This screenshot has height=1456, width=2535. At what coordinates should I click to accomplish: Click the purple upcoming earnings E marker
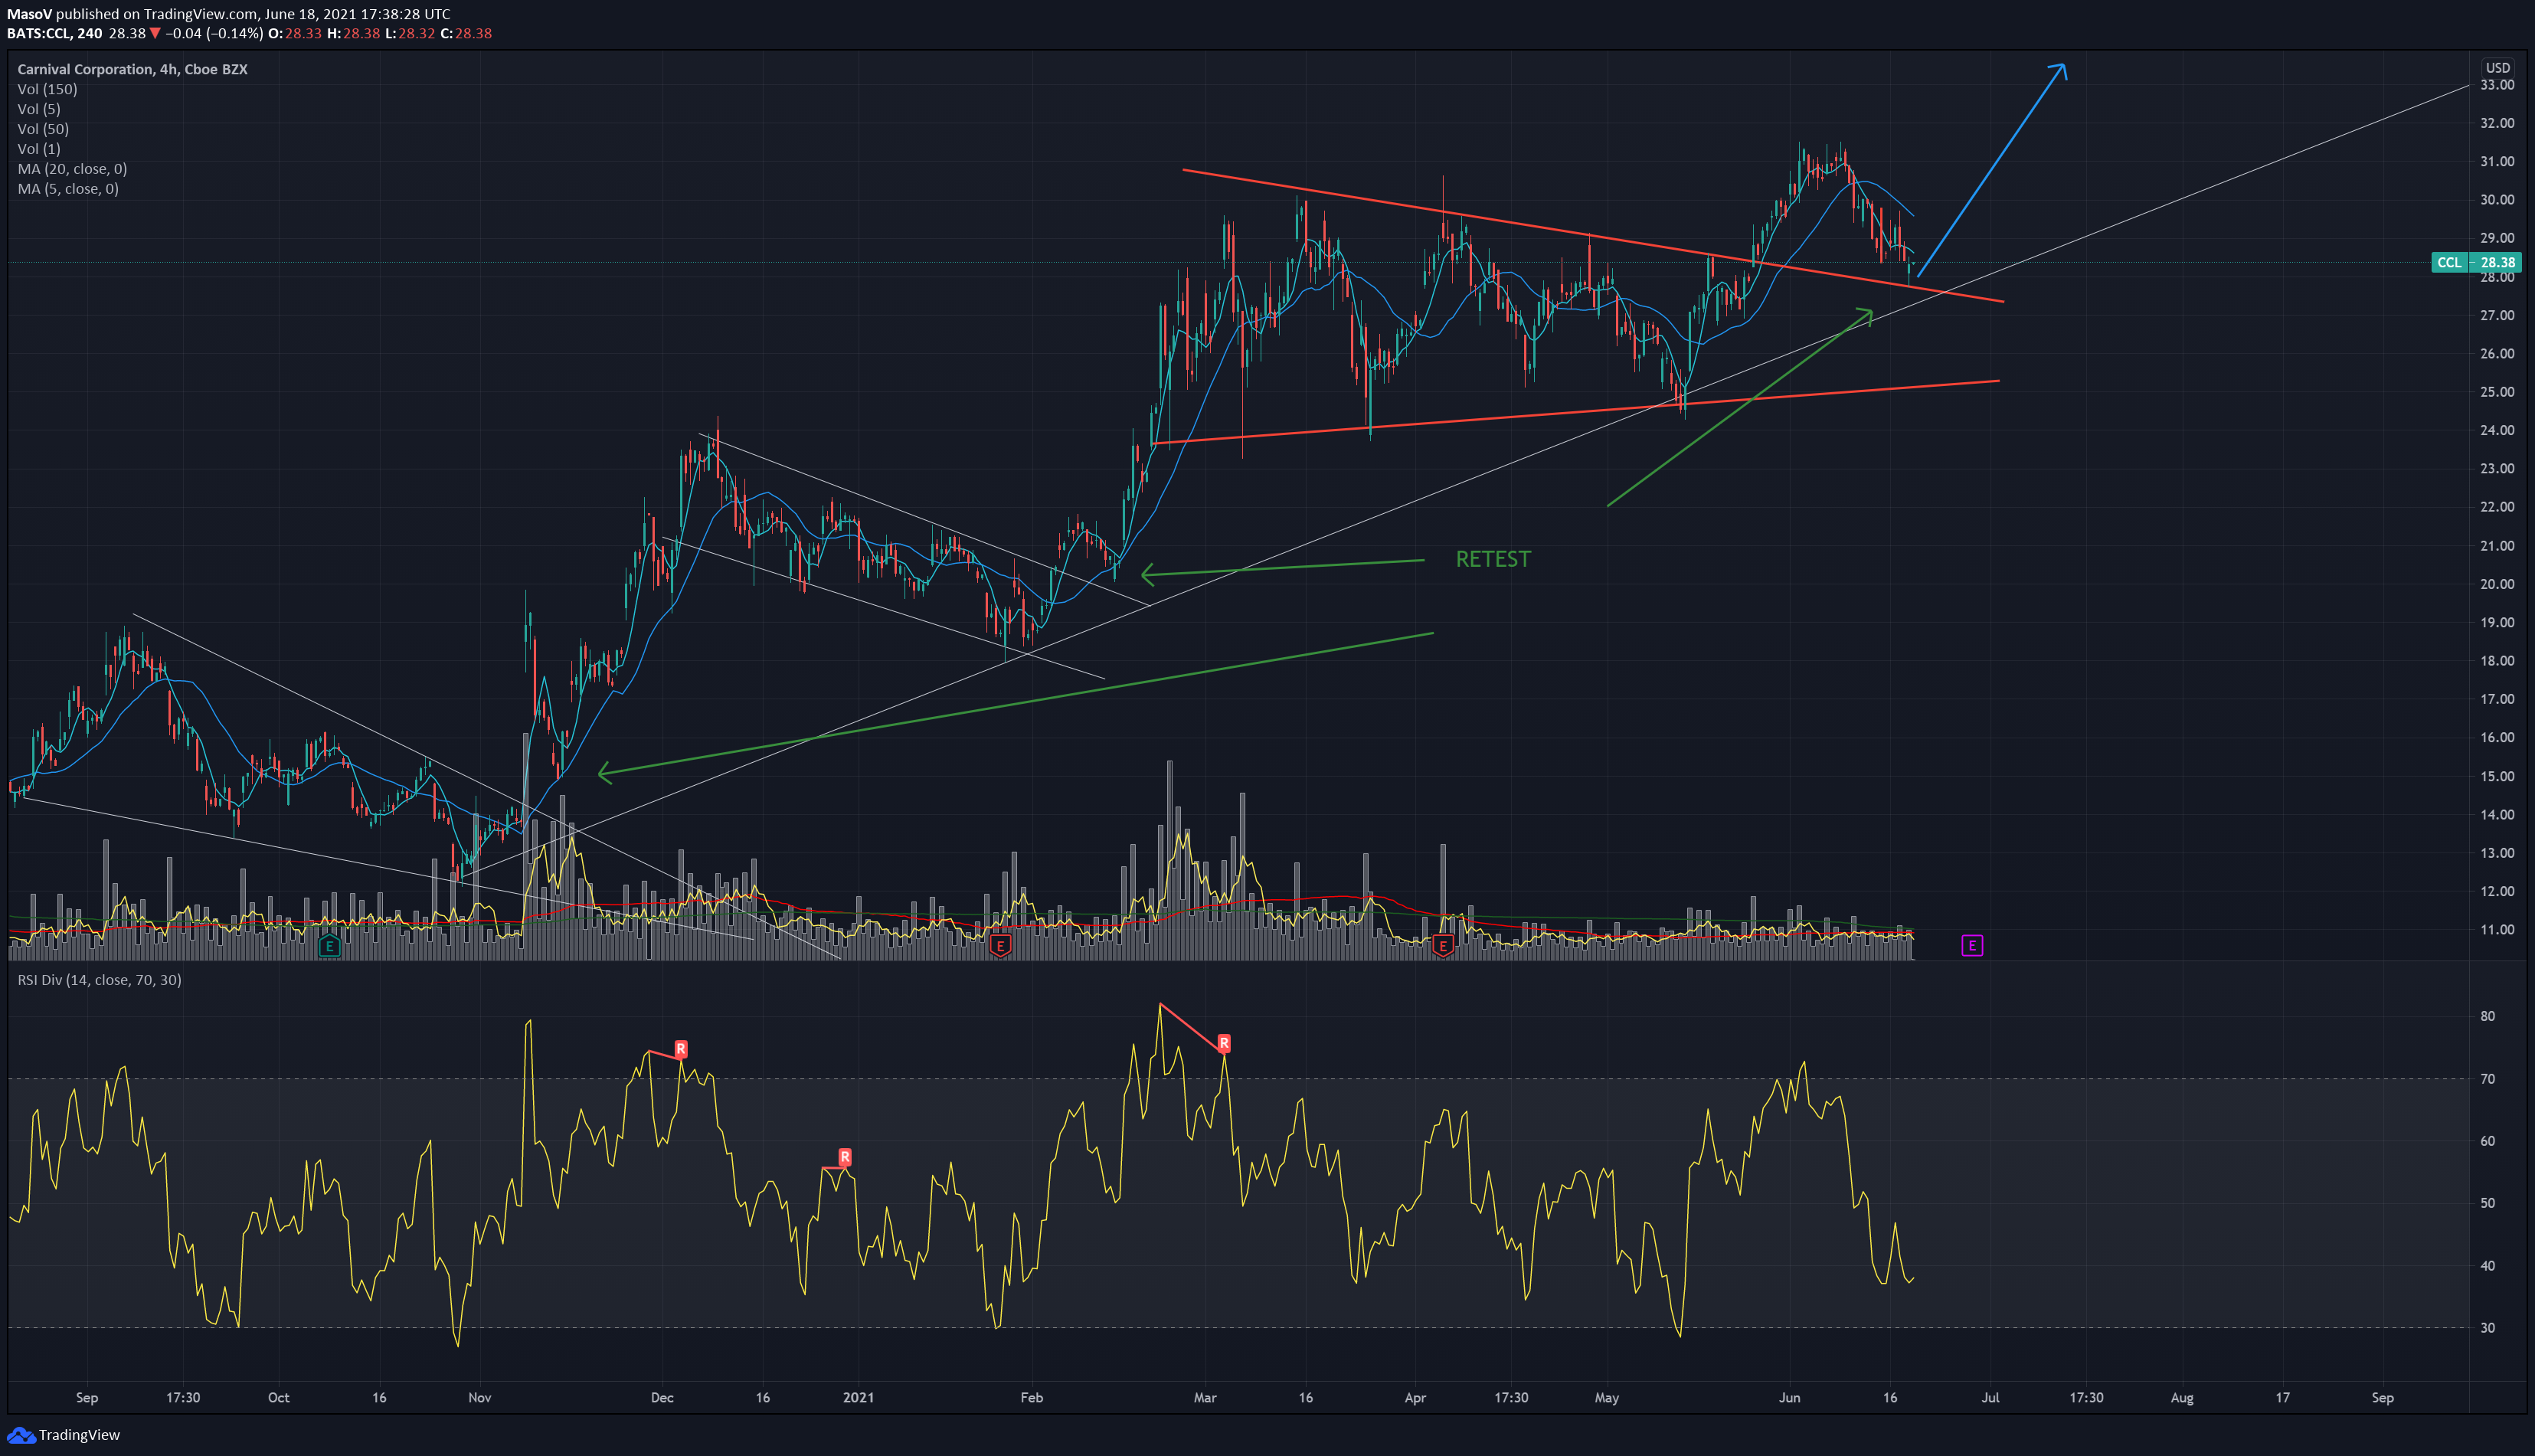pos(1972,945)
